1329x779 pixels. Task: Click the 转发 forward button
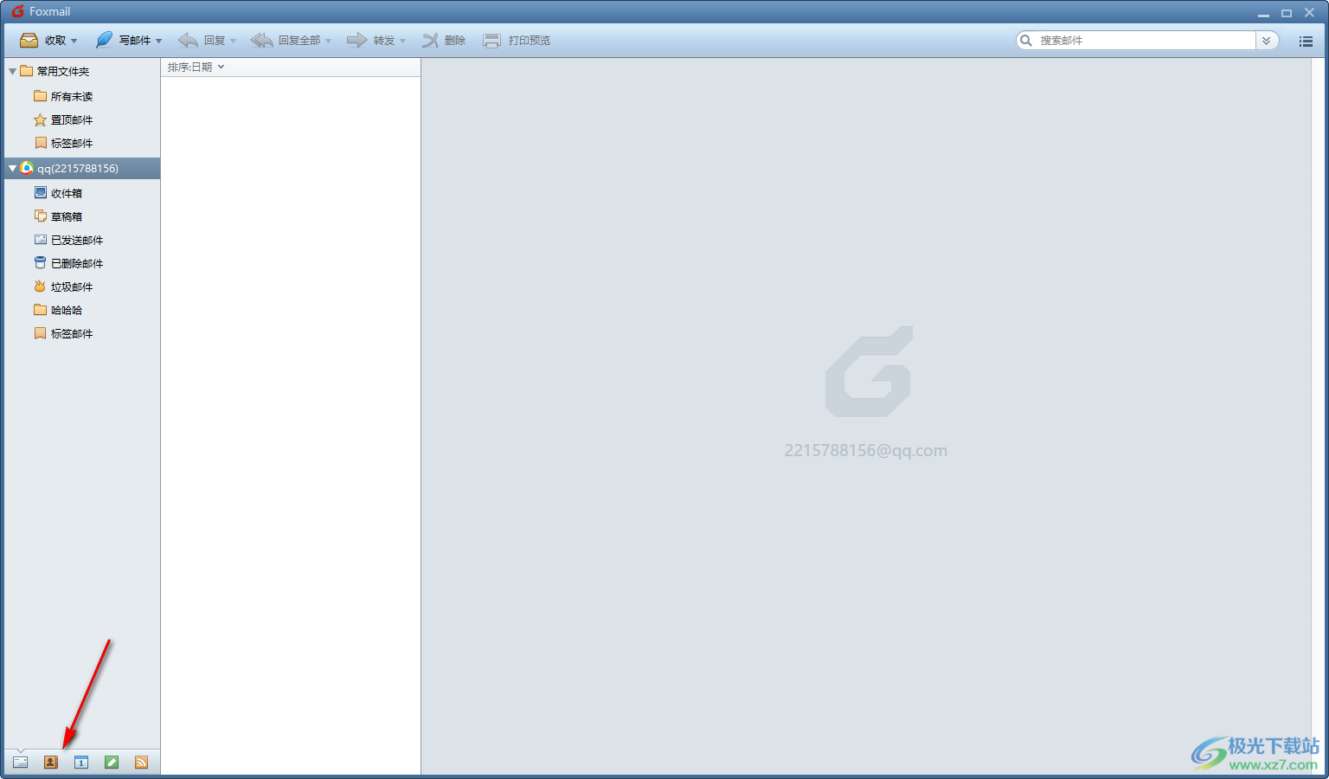[x=370, y=41]
